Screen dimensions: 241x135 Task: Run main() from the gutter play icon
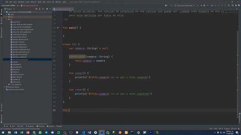58,28
